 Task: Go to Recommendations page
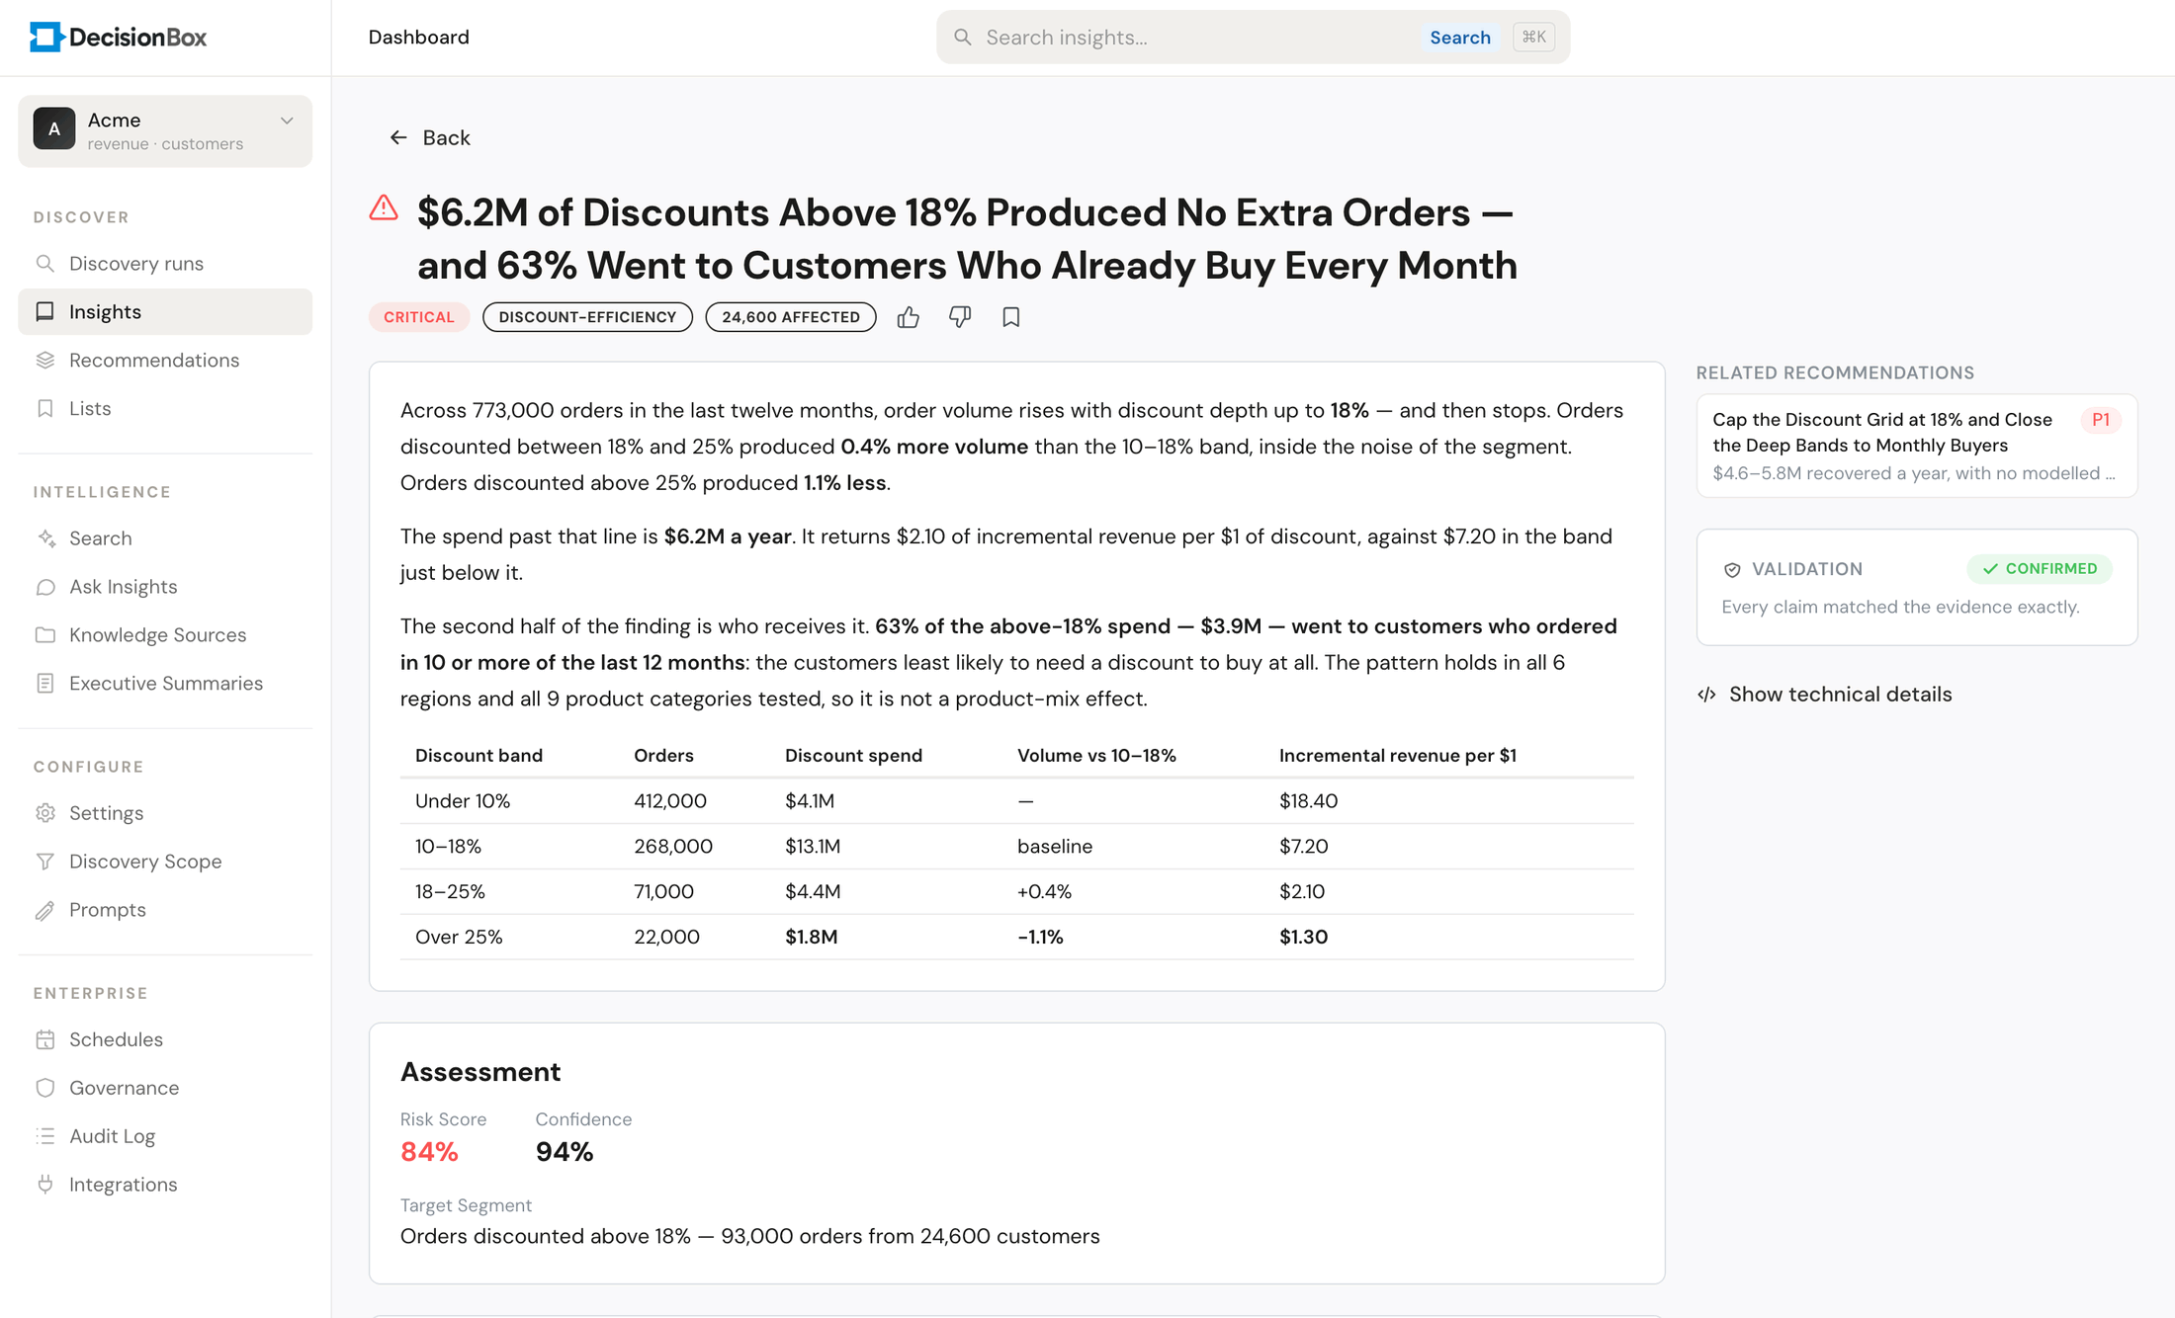tap(165, 361)
